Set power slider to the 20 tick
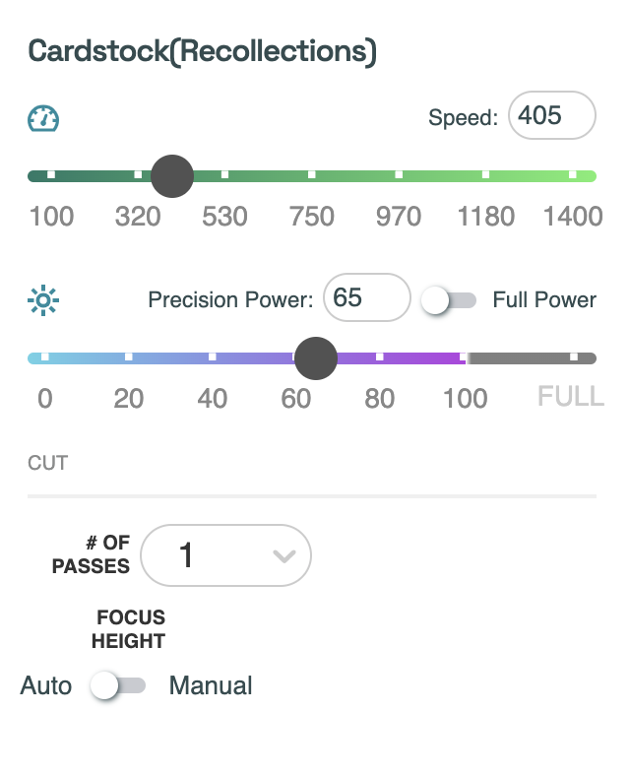The height and width of the screenshot is (776, 630). (x=128, y=357)
